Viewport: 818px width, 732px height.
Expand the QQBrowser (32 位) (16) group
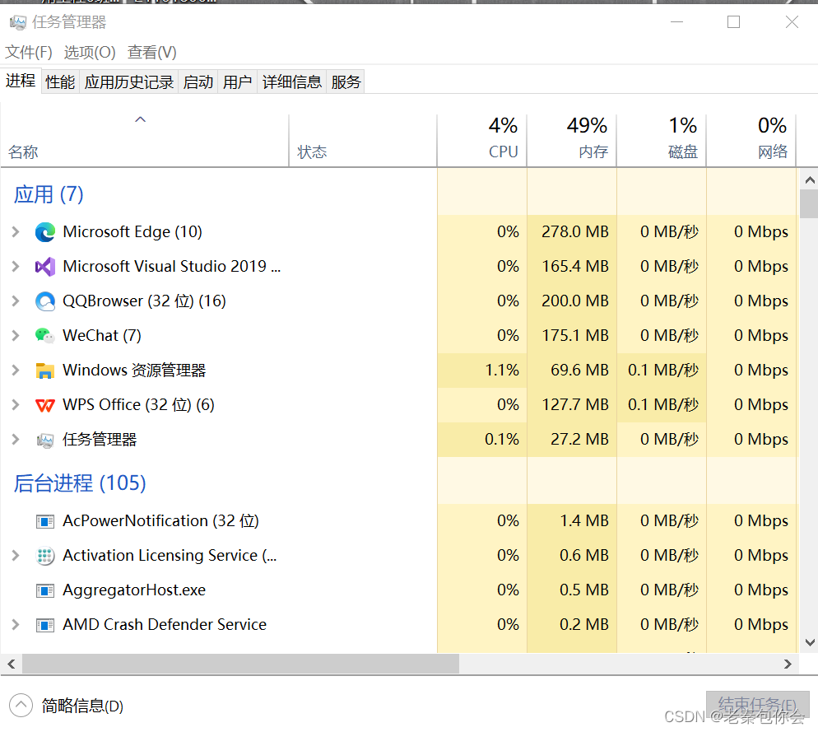[16, 301]
